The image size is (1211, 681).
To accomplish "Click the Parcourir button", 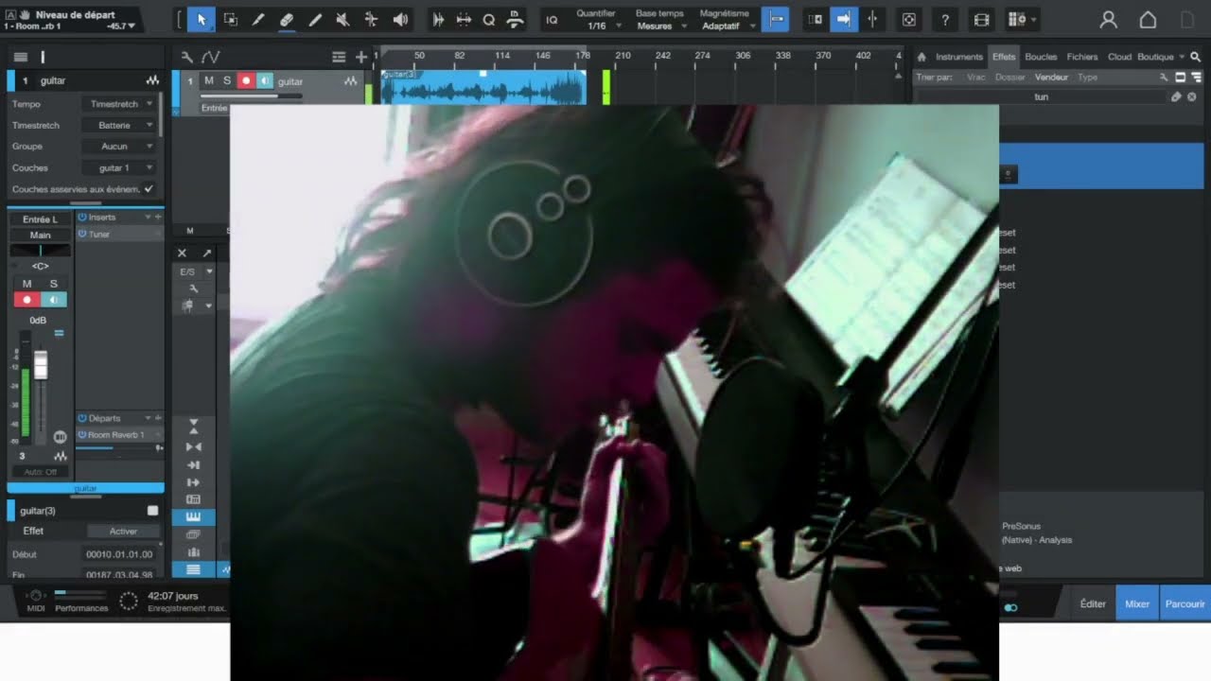I will point(1185,603).
